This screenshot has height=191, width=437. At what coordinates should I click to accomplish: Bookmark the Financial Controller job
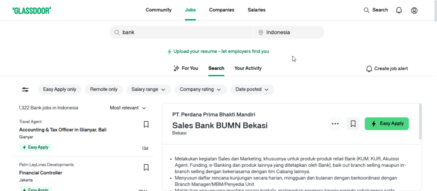(146, 168)
